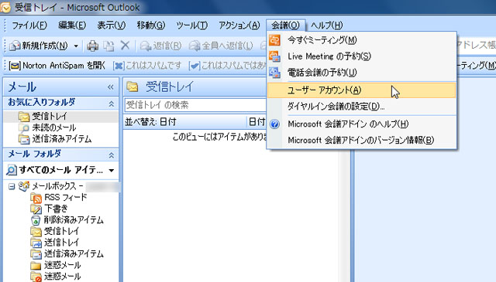Click the 会議(O) menu title
Image resolution: width=496 pixels, height=282 pixels.
pos(285,25)
